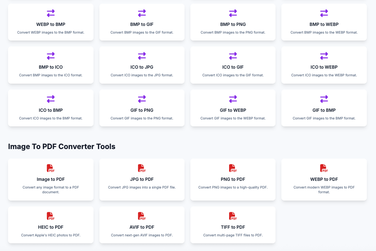Click the Image To PDF Converter Tools heading
376x251 pixels.
pos(62,147)
